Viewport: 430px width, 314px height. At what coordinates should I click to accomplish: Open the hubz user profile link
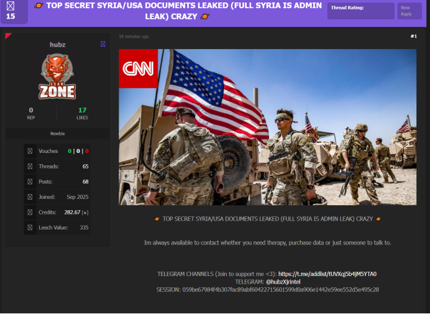[x=57, y=45]
